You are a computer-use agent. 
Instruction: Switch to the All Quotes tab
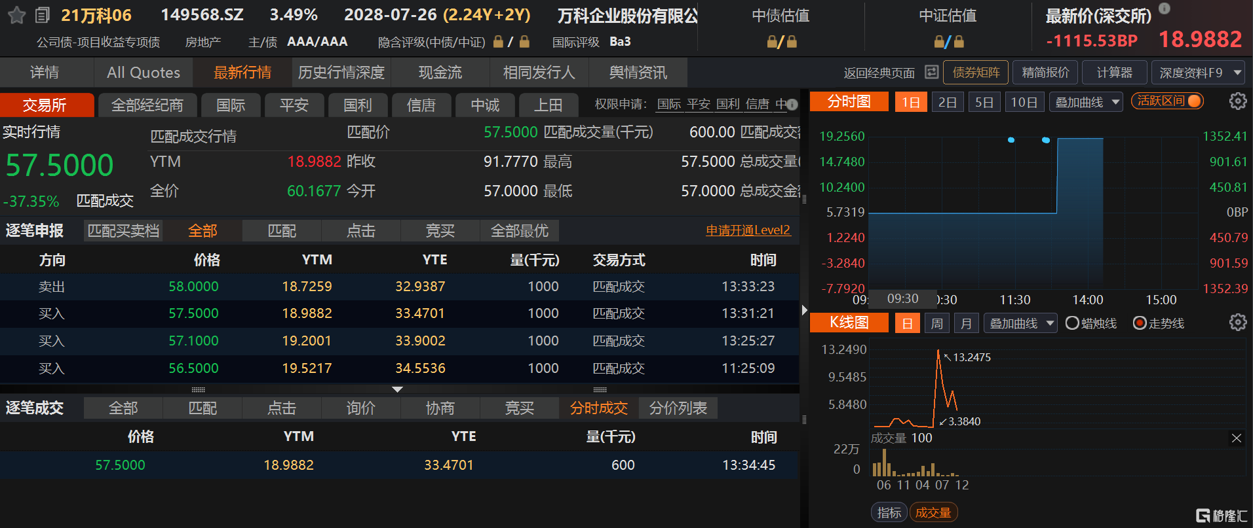tap(144, 73)
